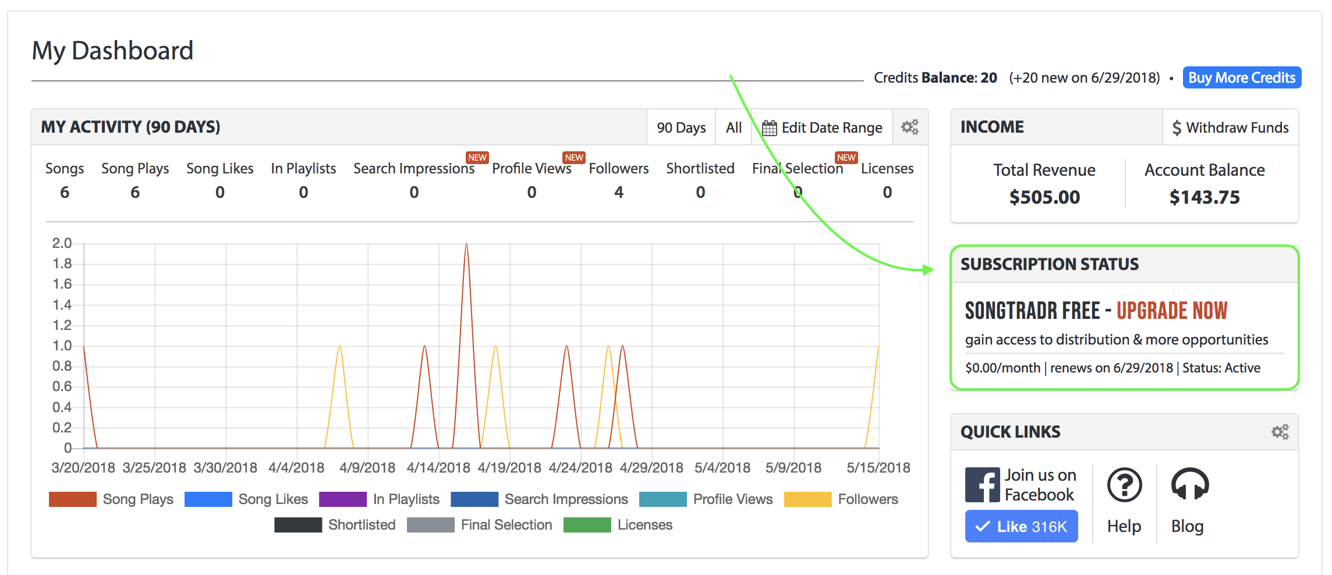The image size is (1332, 575).
Task: Select the 90 Days range tab
Action: point(681,127)
